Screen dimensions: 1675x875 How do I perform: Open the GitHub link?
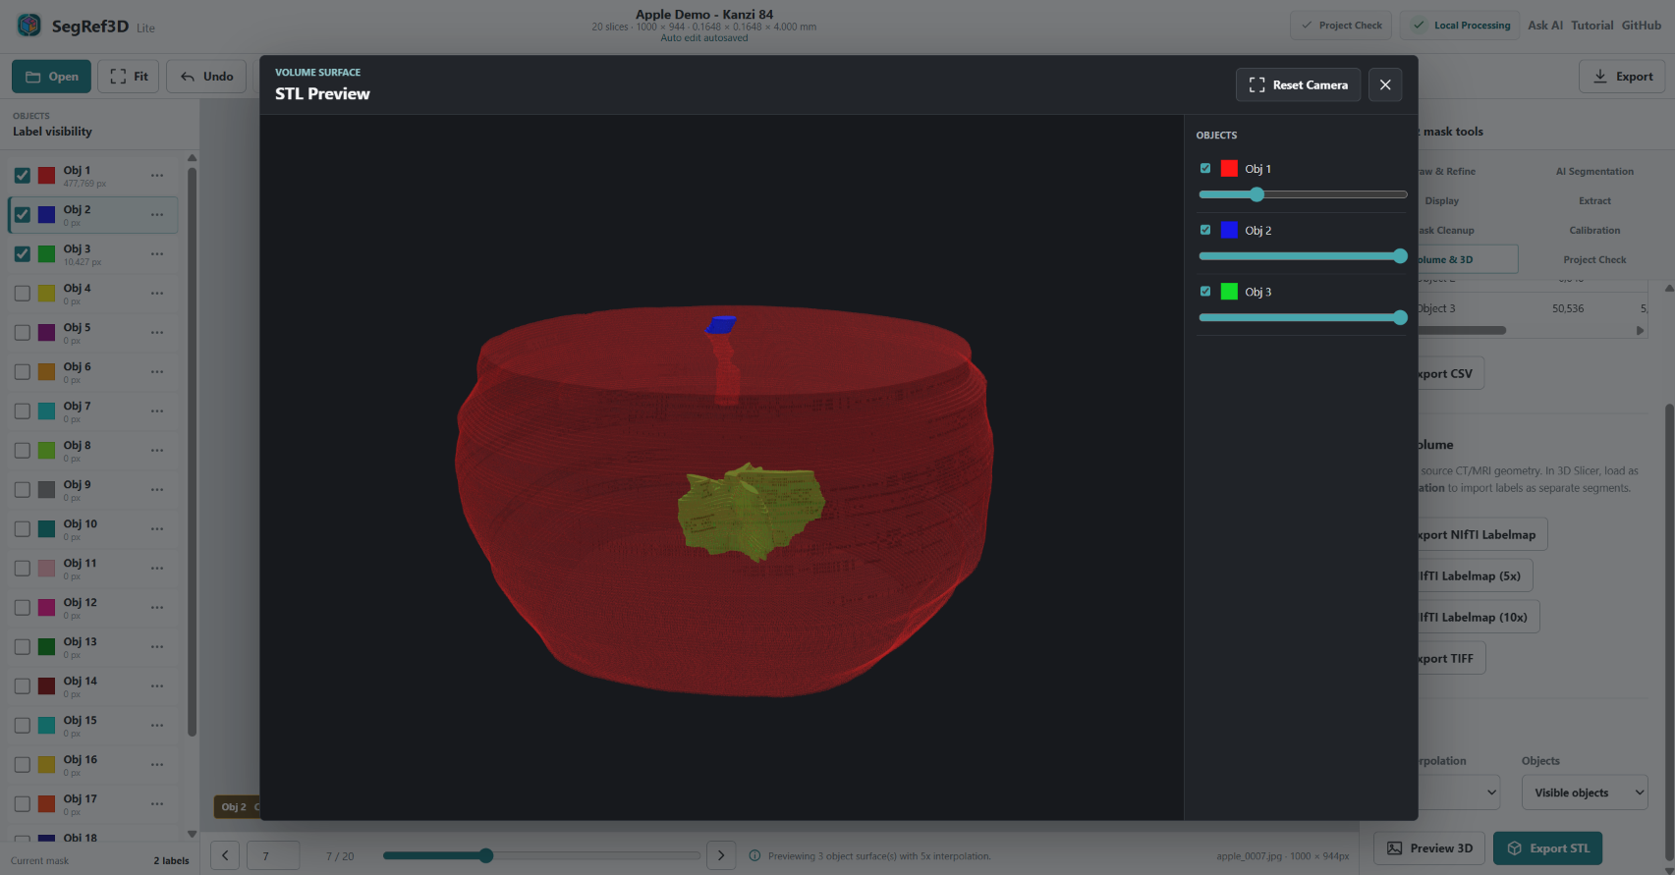[x=1642, y=26]
